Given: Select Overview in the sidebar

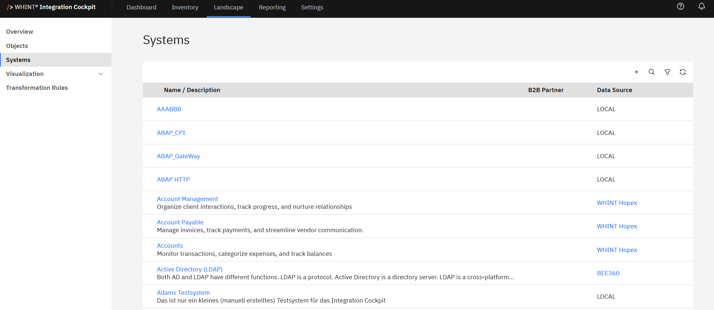Looking at the screenshot, I should click(x=19, y=32).
